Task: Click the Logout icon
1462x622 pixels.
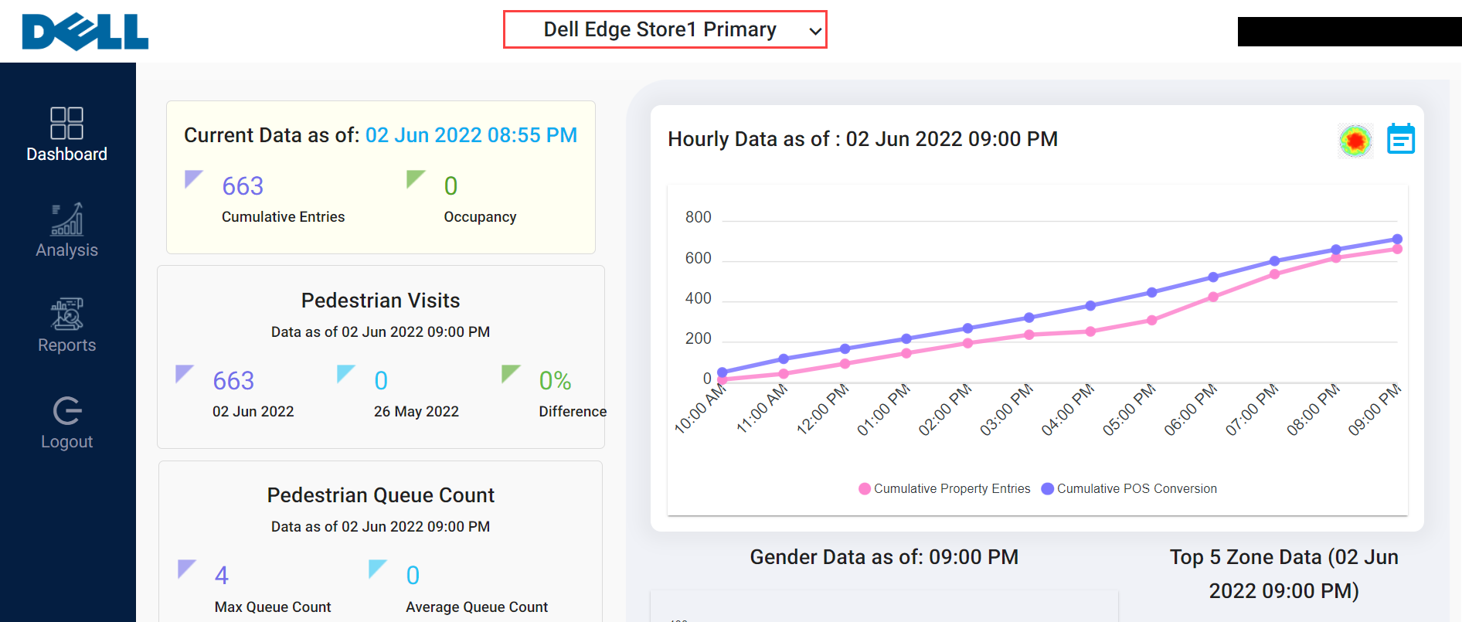Action: click(x=67, y=411)
